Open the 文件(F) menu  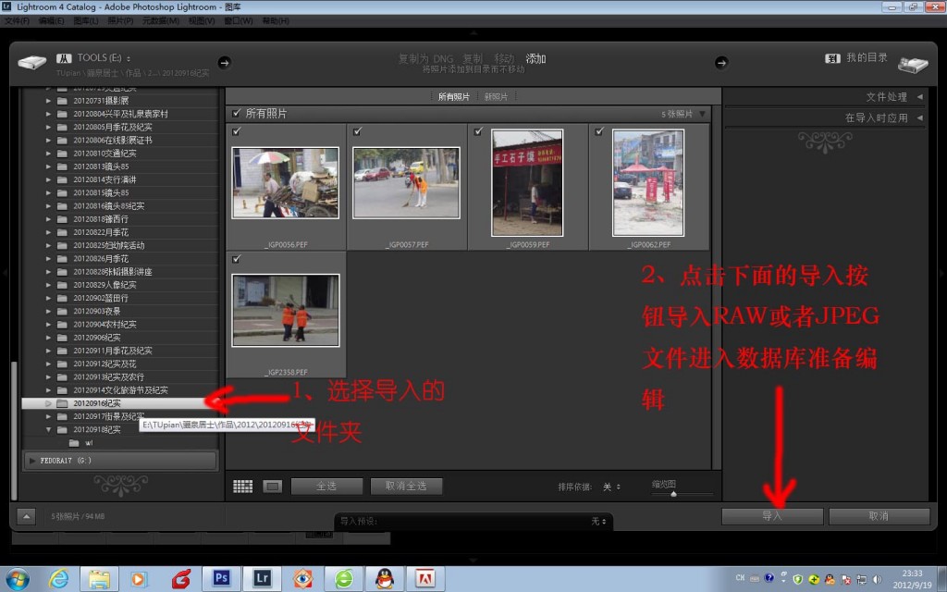coord(17,21)
